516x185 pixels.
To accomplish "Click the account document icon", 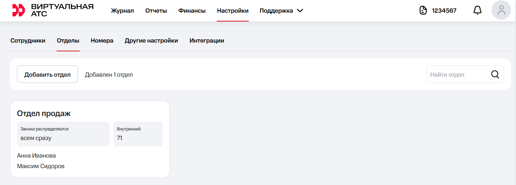I will [423, 11].
